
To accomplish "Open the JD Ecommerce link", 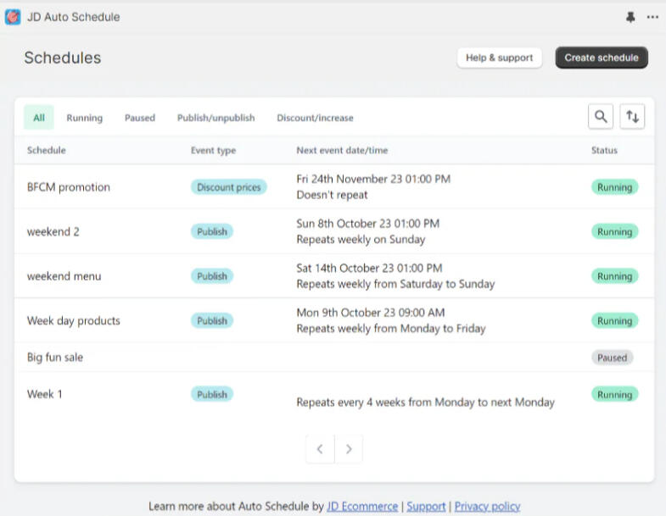I will (362, 506).
